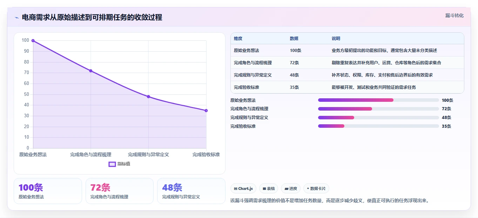Click the 完成角色与流程梳理 progress bar
The height and width of the screenshot is (218, 478).
coord(378,109)
